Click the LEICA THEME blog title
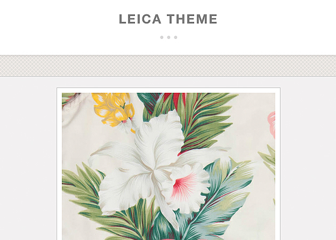Screen dimensions: 336x240 (x=168, y=19)
